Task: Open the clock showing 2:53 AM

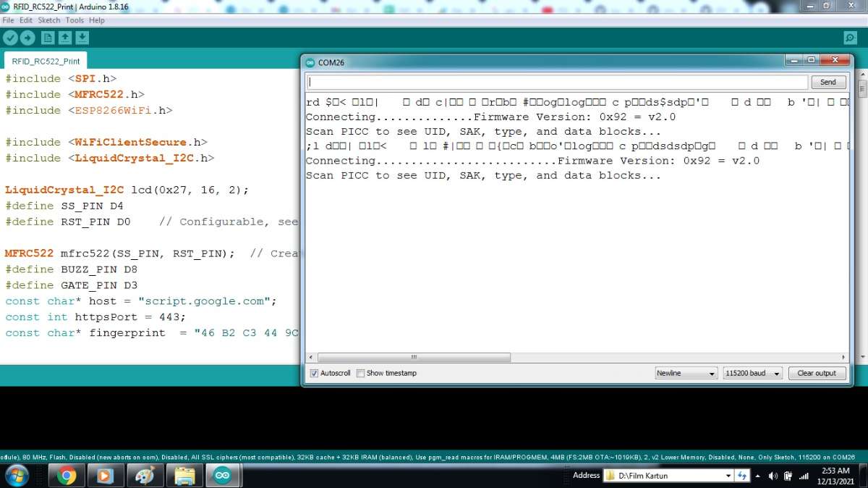Action: tap(835, 476)
